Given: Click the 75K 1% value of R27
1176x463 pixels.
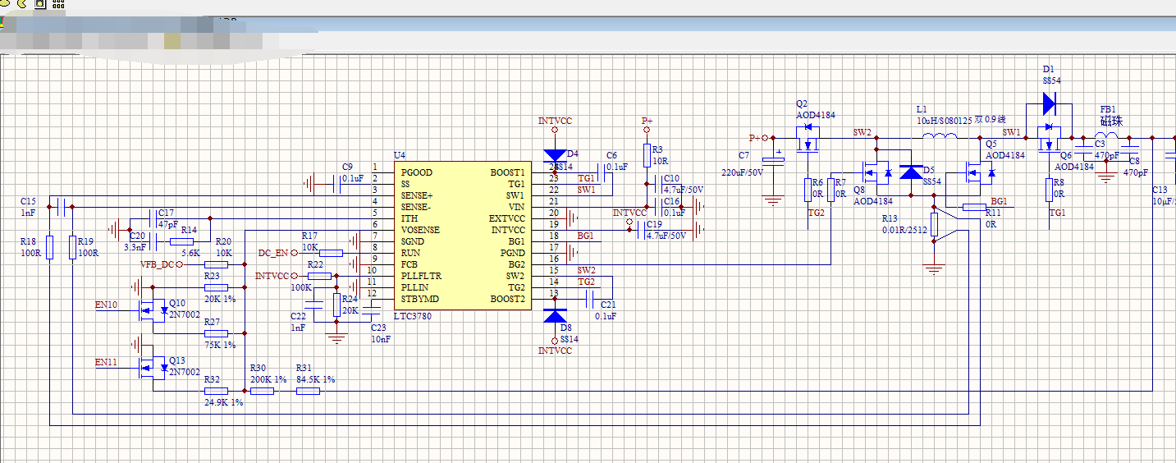Looking at the screenshot, I should (220, 346).
